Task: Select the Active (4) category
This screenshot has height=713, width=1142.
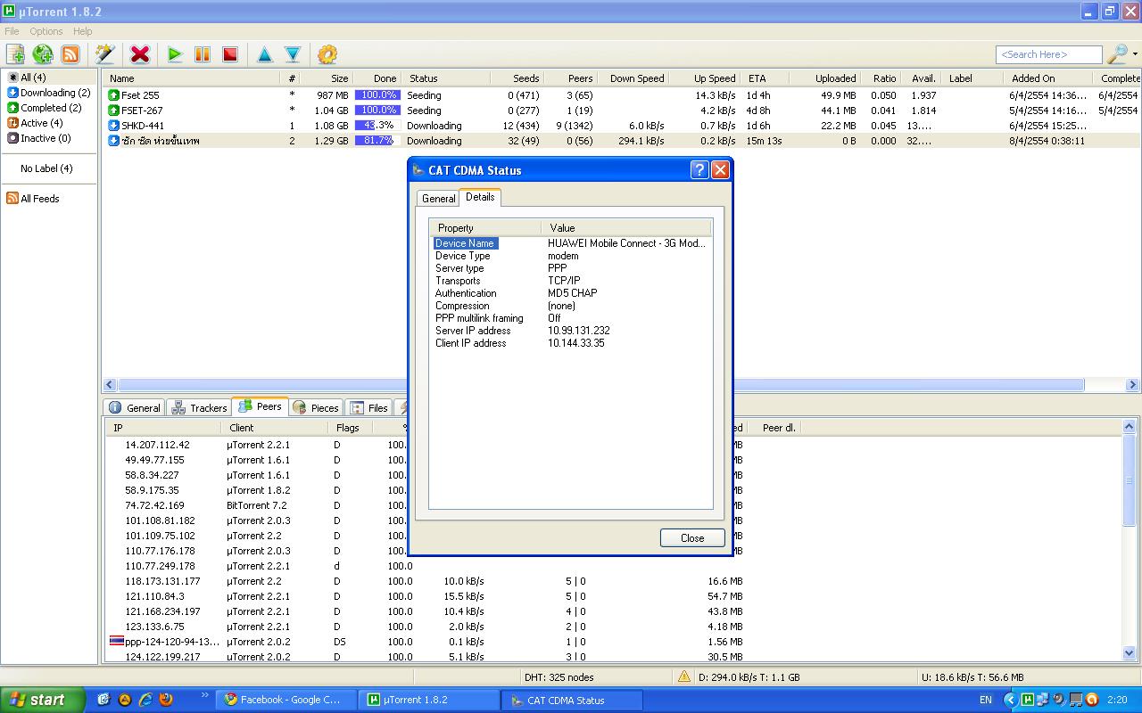Action: (35, 123)
